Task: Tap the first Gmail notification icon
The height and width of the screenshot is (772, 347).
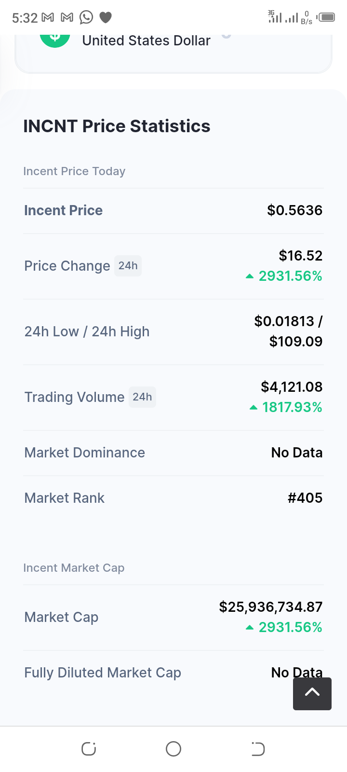Action: (48, 18)
